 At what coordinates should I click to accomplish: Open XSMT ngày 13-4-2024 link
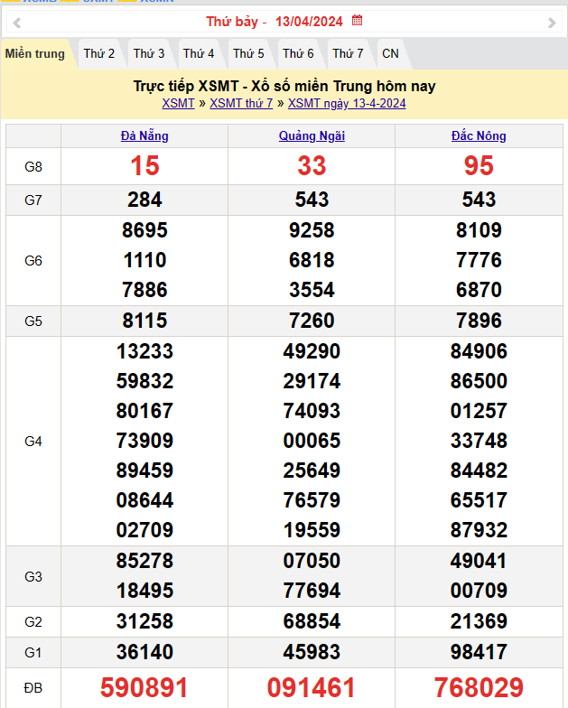(x=347, y=103)
